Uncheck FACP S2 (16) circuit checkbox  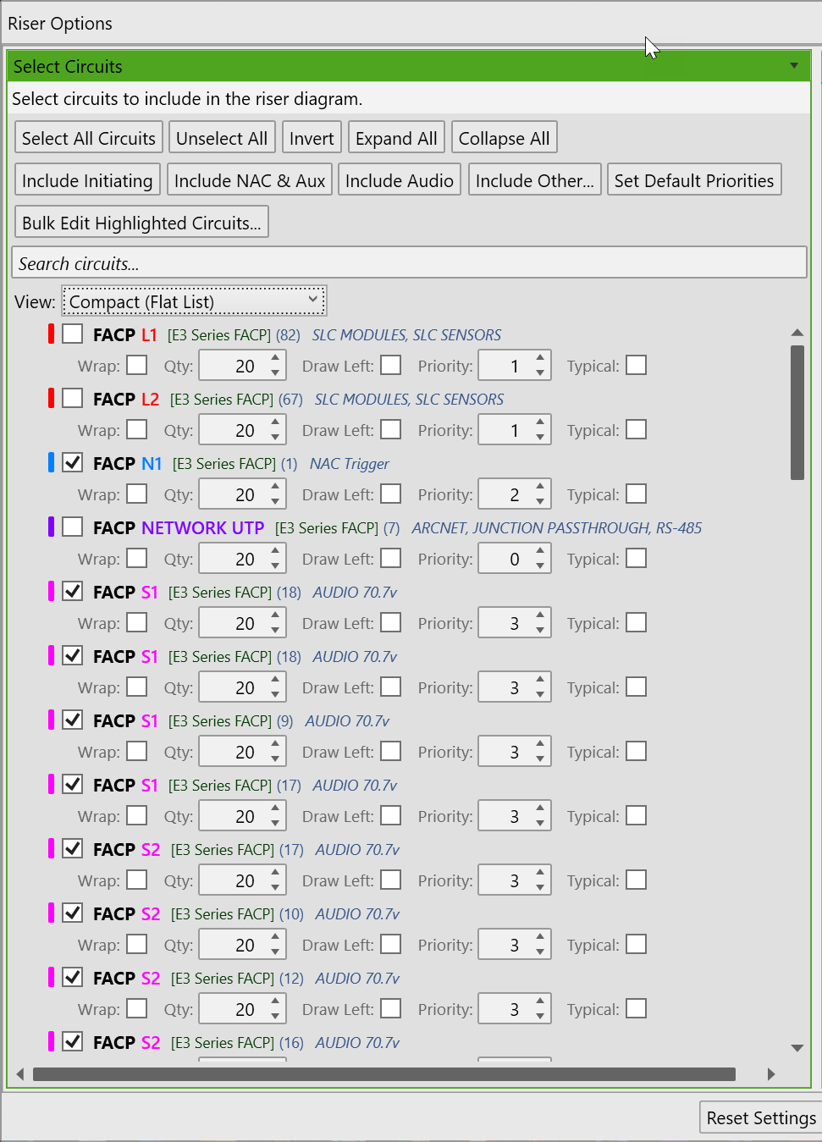pos(73,1041)
